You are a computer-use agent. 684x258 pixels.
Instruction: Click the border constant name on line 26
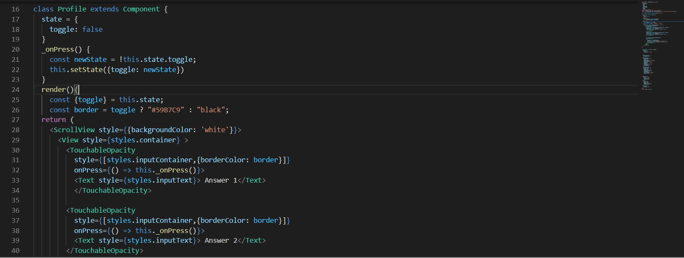(x=87, y=110)
